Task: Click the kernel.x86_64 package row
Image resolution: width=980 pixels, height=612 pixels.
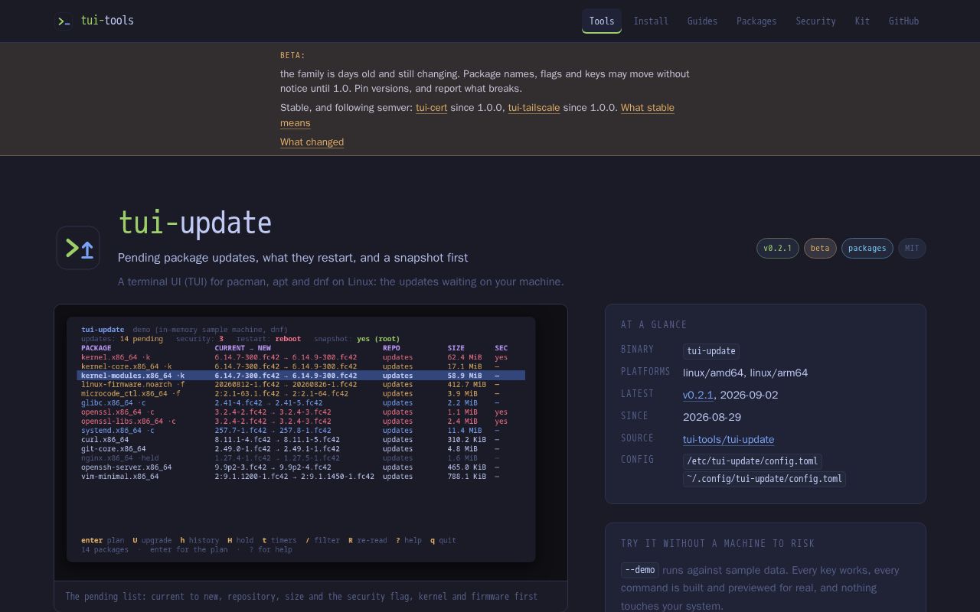Action: click(301, 357)
